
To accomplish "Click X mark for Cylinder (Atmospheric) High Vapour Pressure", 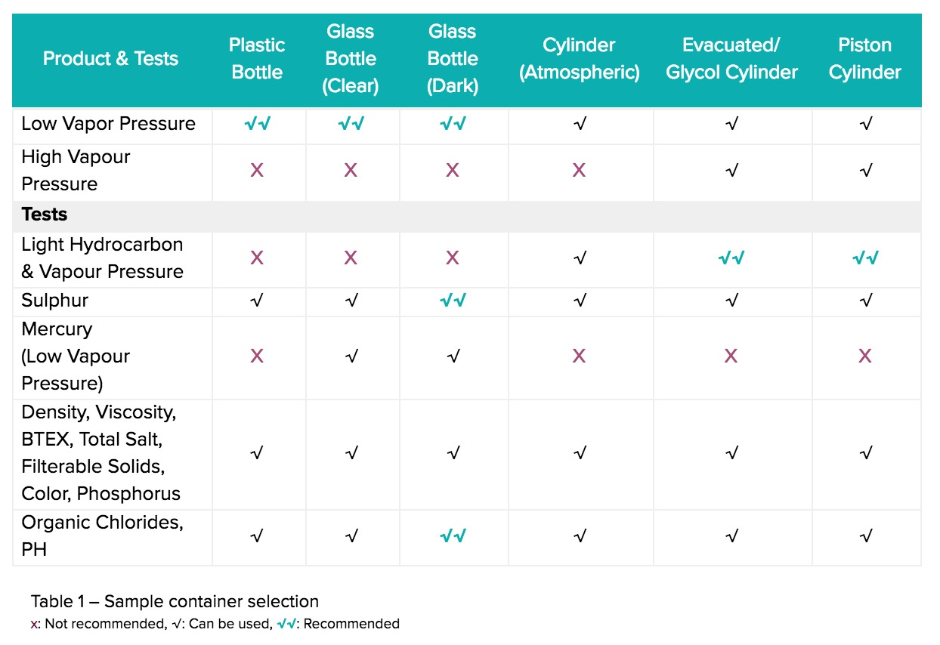I will (579, 171).
